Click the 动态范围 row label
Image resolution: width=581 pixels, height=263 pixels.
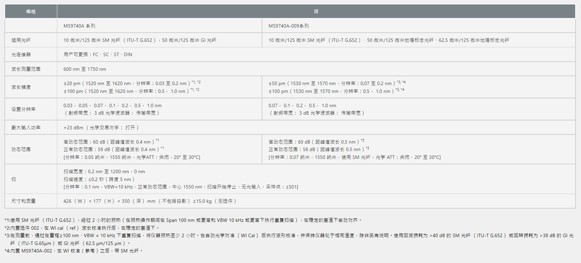click(21, 149)
